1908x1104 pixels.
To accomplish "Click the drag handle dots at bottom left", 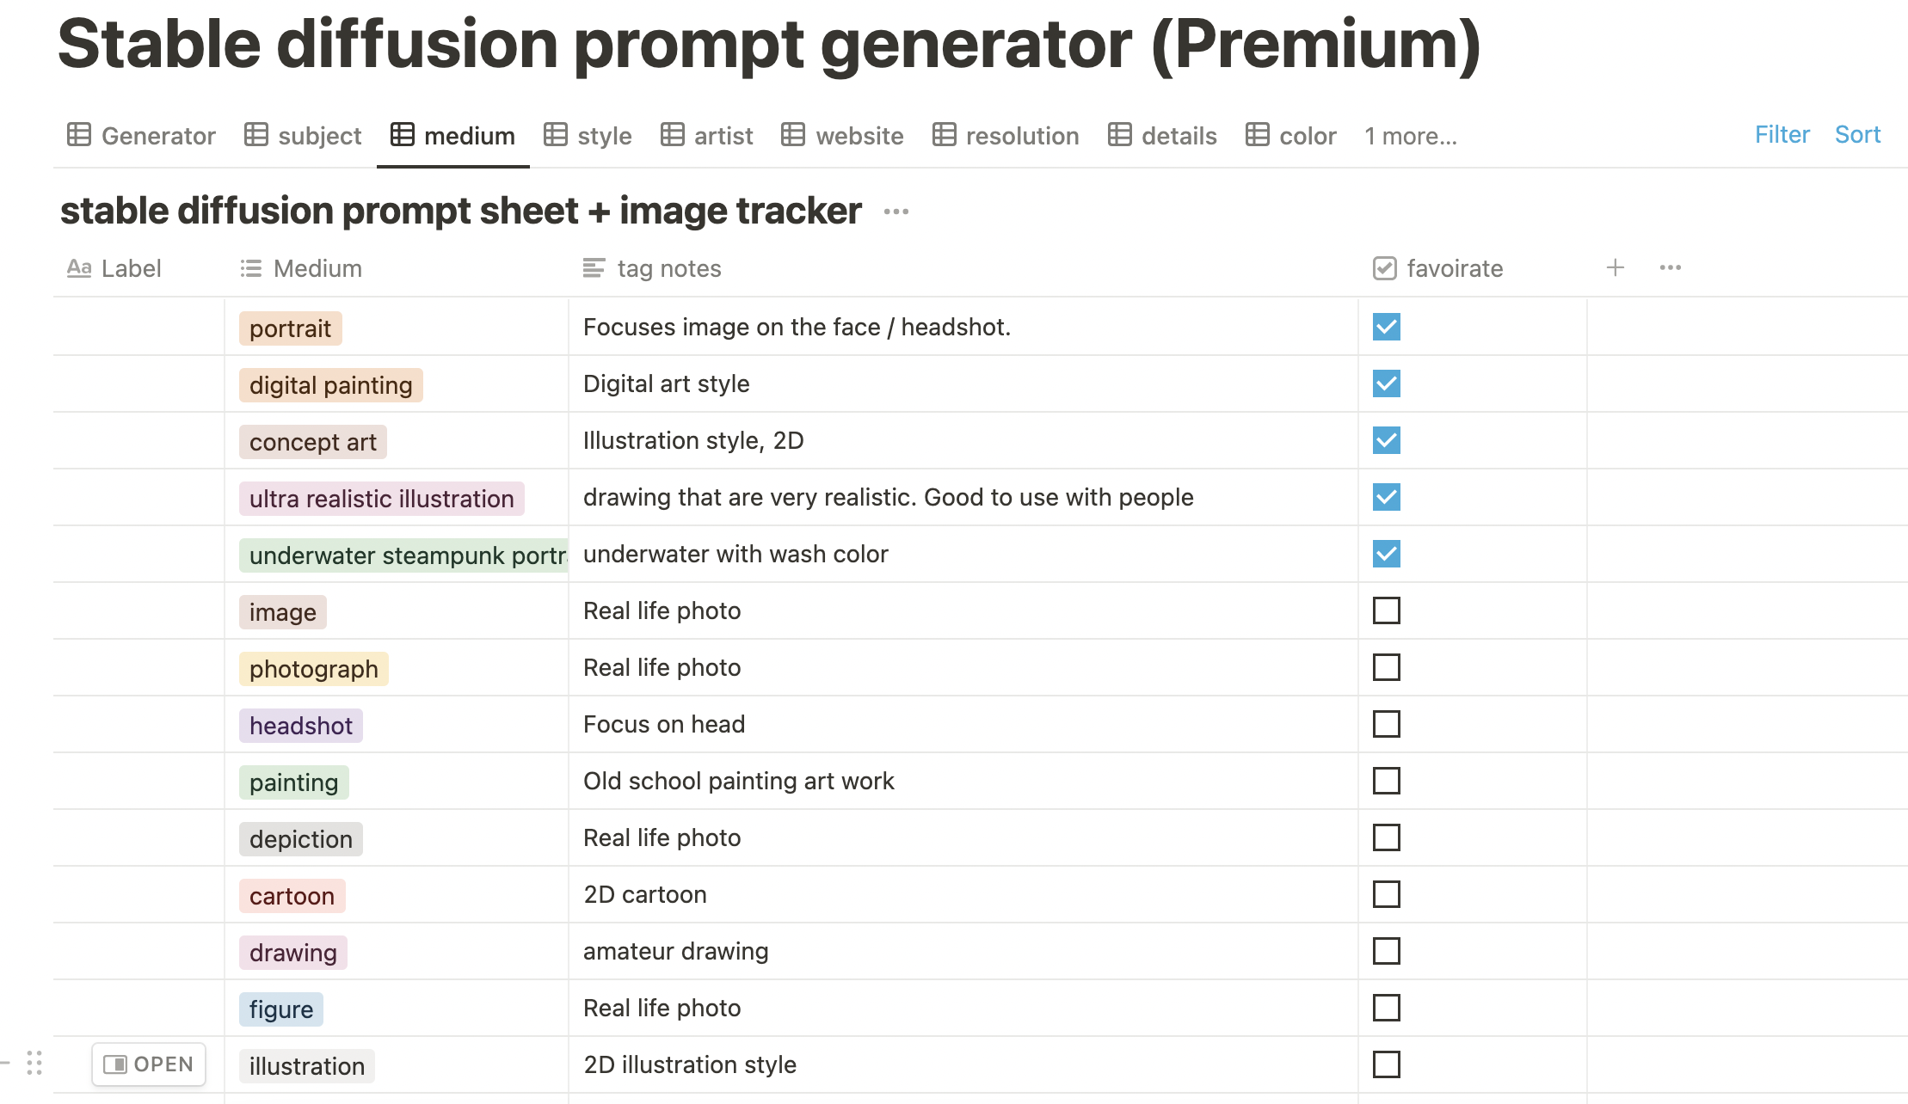I will (x=33, y=1064).
